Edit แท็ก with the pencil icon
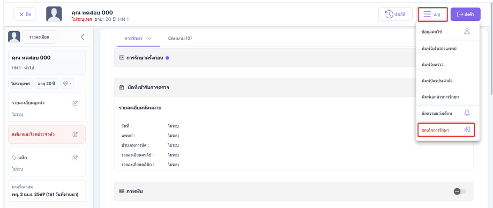 [x=75, y=158]
